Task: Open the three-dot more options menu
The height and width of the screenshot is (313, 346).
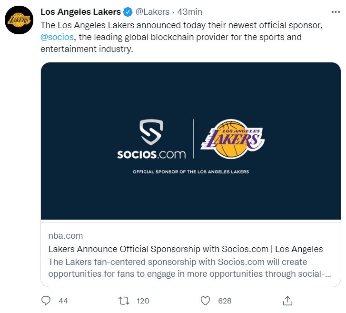Action: point(336,12)
